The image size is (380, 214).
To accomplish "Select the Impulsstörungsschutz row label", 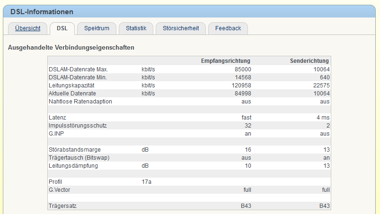I will coord(78,126).
